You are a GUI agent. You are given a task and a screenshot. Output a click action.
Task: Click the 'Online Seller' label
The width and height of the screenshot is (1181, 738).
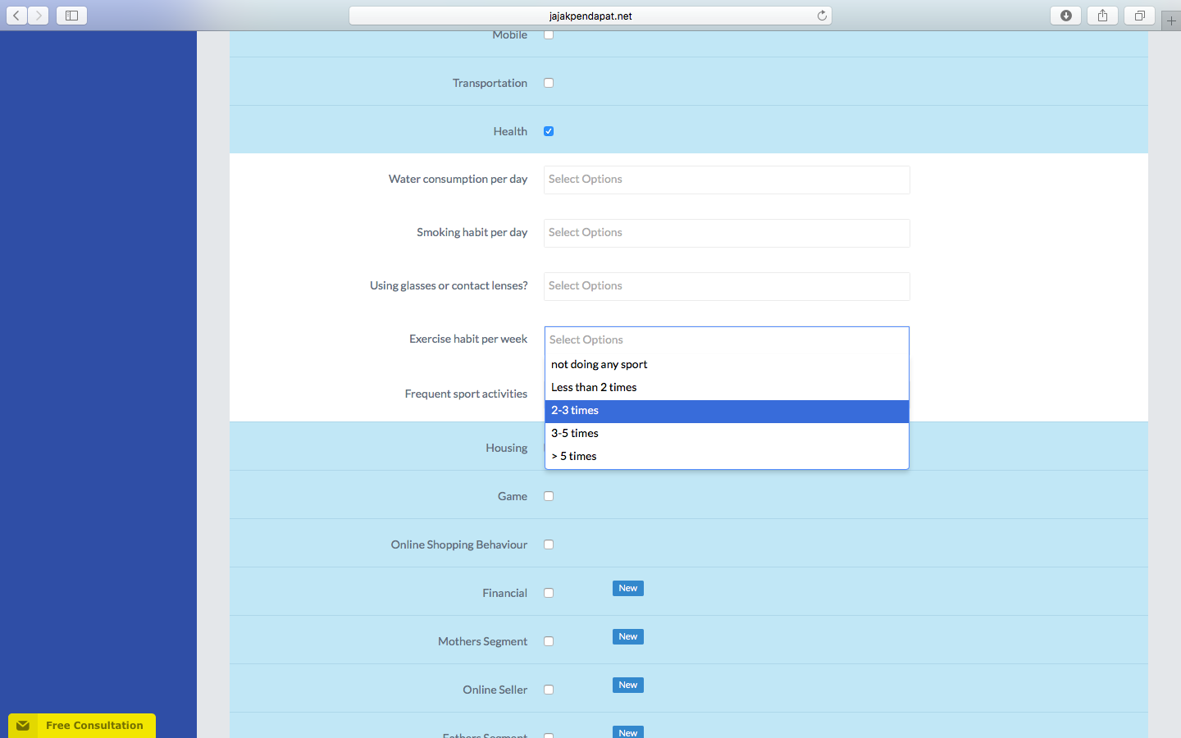point(495,690)
